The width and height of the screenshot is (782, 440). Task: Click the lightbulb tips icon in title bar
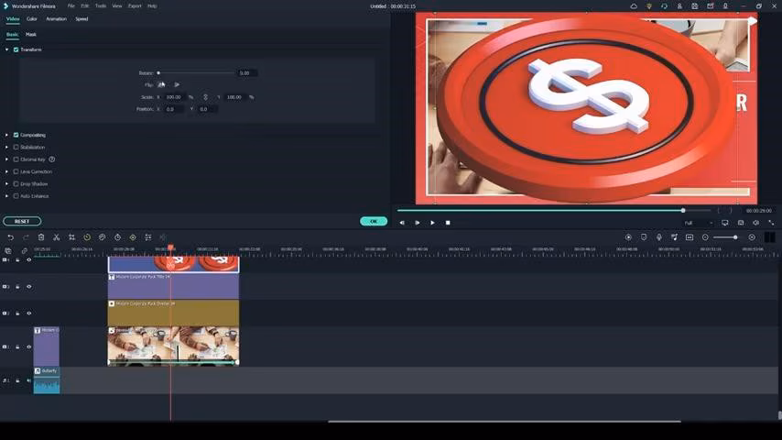[649, 6]
